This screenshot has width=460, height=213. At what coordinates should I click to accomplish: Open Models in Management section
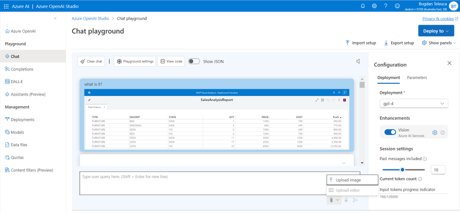pos(14,132)
